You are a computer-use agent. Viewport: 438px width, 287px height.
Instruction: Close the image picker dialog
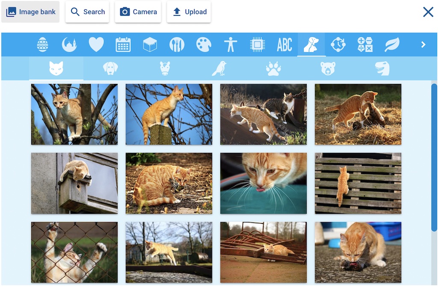(x=428, y=12)
